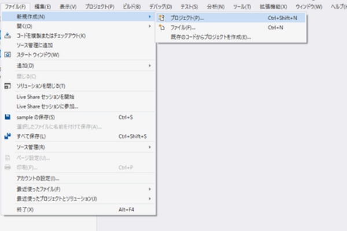Select 既存のコードからプロジェクトを作成(E)...
This screenshot has width=347, height=231.
click(231, 37)
